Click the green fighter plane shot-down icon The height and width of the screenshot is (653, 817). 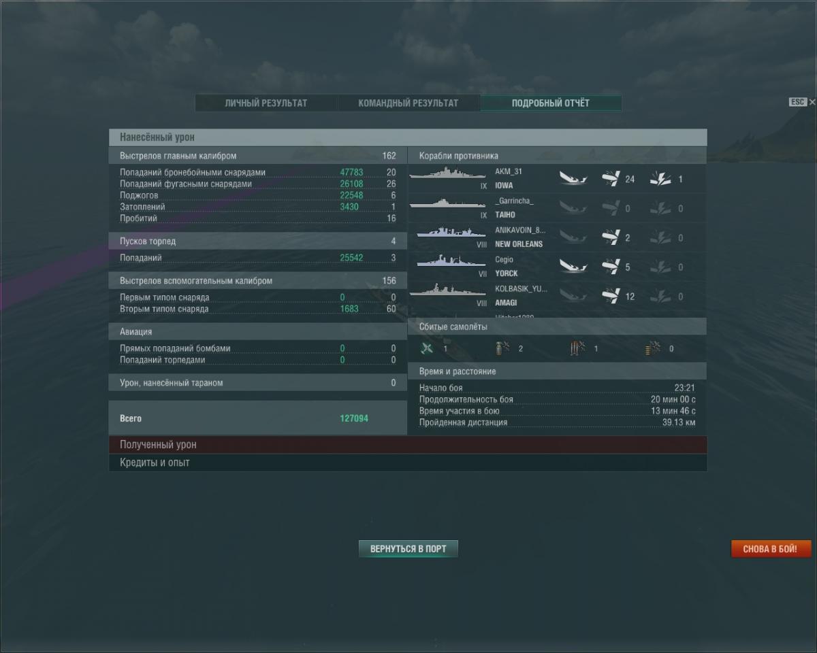coord(427,349)
